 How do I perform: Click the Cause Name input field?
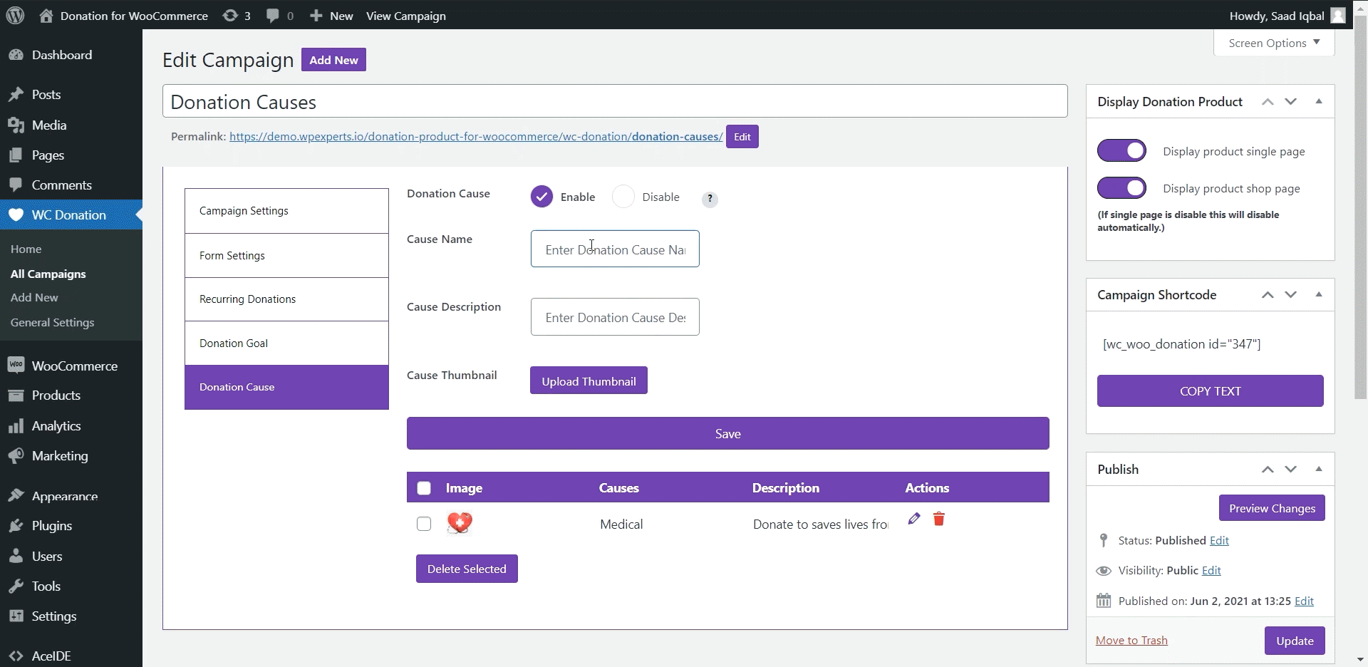[x=615, y=249]
